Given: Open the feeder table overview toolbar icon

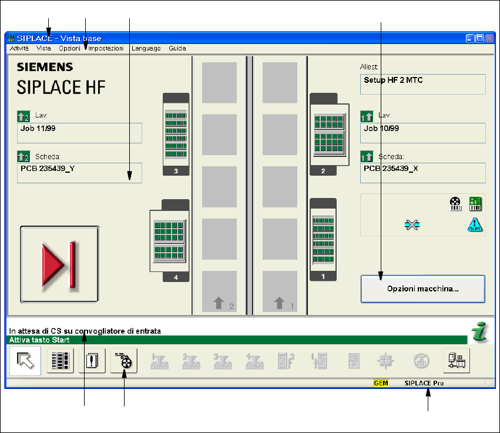Looking at the screenshot, I should tap(60, 361).
